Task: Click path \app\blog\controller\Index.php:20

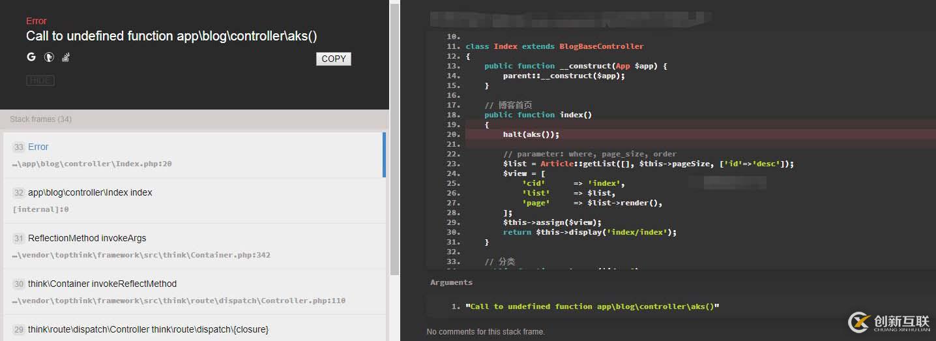Action: (92, 164)
